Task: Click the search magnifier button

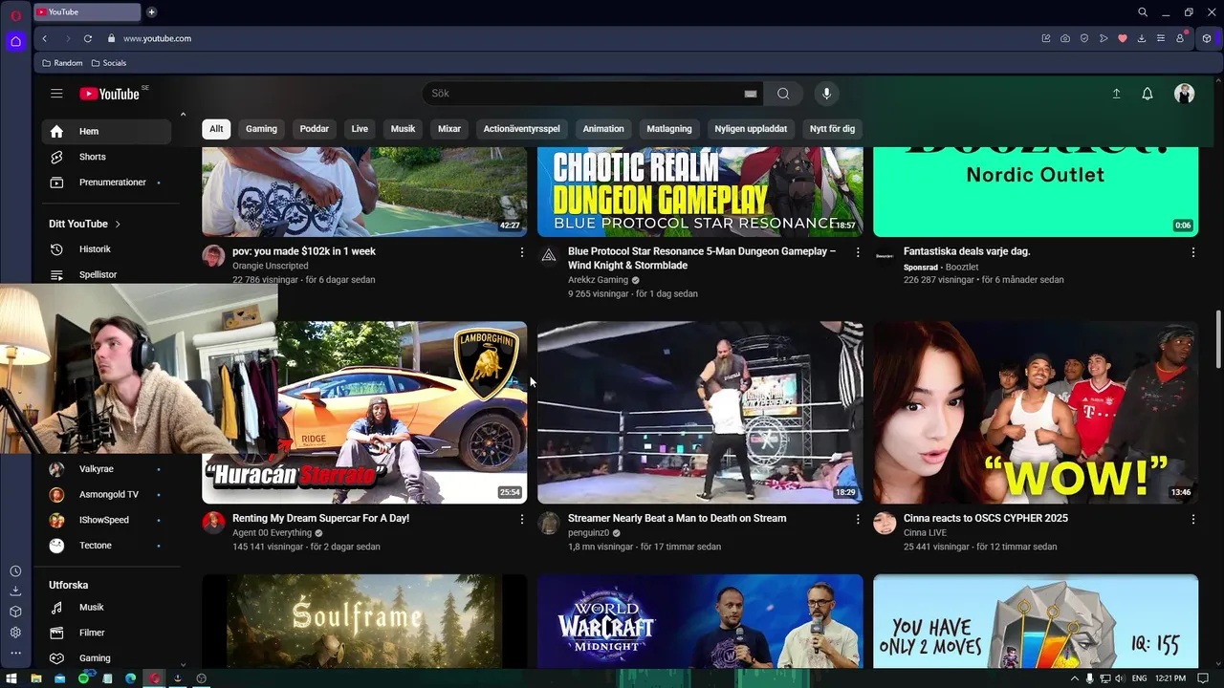Action: [783, 94]
